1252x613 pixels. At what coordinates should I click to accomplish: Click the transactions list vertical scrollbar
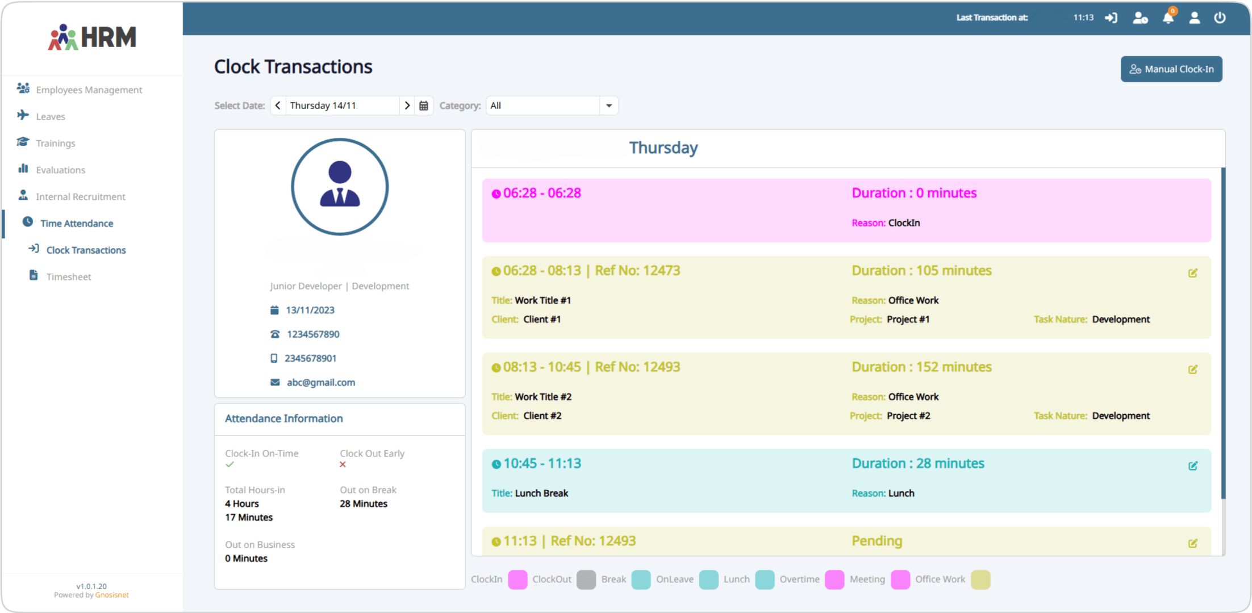tap(1223, 335)
